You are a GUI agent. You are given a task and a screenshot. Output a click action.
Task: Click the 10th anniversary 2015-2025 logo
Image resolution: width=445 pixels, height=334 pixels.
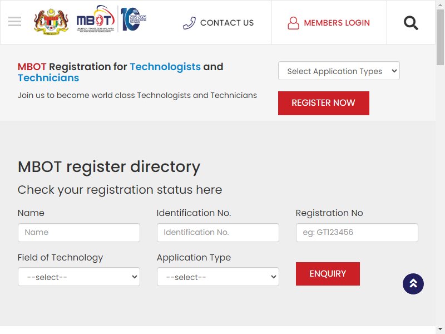133,19
